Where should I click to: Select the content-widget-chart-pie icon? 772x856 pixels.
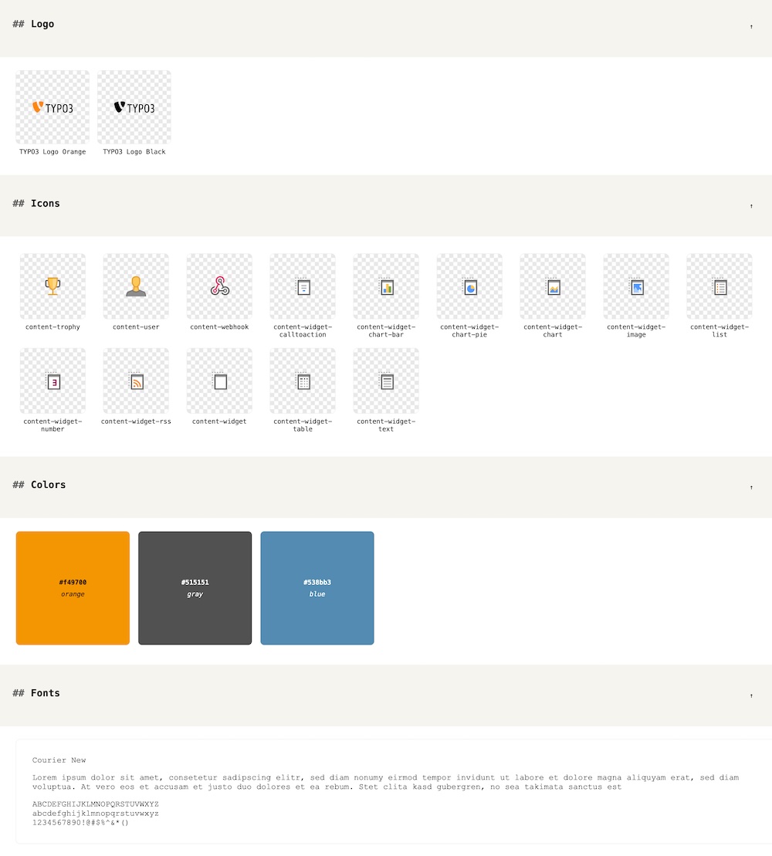point(469,286)
